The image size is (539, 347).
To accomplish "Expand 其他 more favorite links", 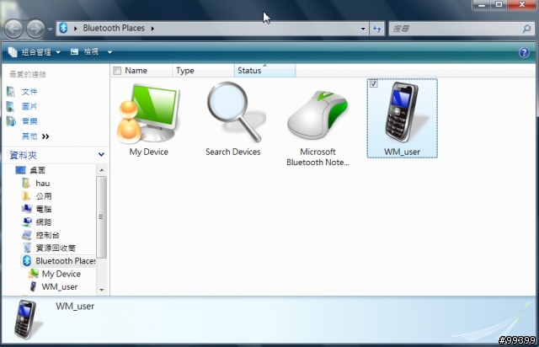I will pyautogui.click(x=35, y=136).
